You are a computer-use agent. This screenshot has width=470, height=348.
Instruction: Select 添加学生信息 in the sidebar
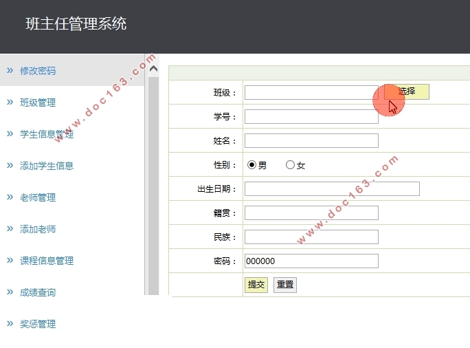(x=47, y=166)
